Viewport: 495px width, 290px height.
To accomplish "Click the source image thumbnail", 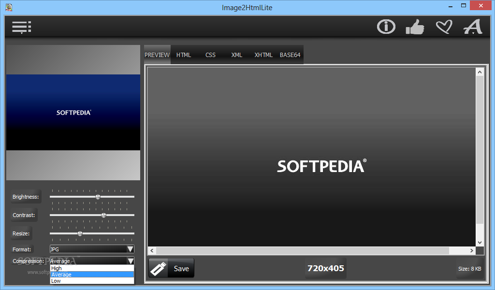I will coord(73,113).
